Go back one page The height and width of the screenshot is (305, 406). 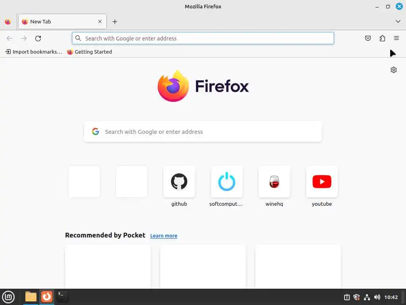click(x=10, y=39)
